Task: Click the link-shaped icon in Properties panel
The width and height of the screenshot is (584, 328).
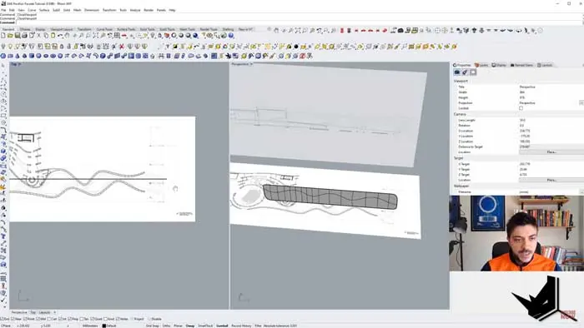Action: point(465,72)
